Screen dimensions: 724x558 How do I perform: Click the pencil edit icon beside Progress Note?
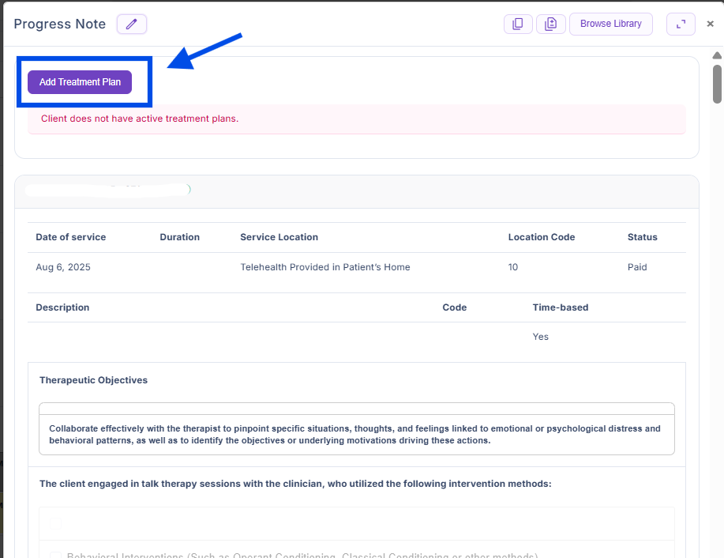[131, 25]
